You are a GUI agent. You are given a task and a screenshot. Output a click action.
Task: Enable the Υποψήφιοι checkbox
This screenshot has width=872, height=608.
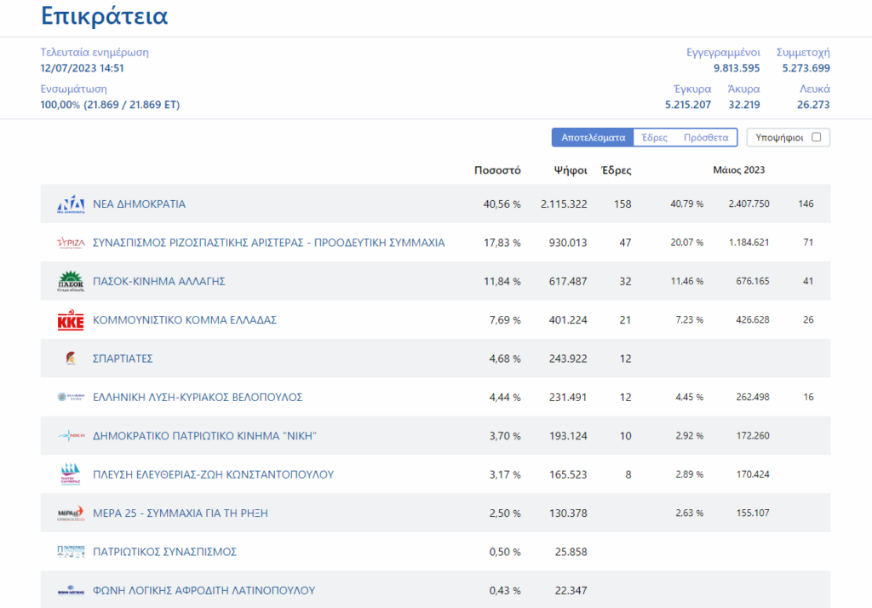click(816, 137)
